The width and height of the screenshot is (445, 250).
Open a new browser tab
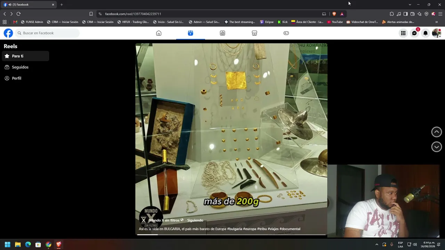[62, 5]
